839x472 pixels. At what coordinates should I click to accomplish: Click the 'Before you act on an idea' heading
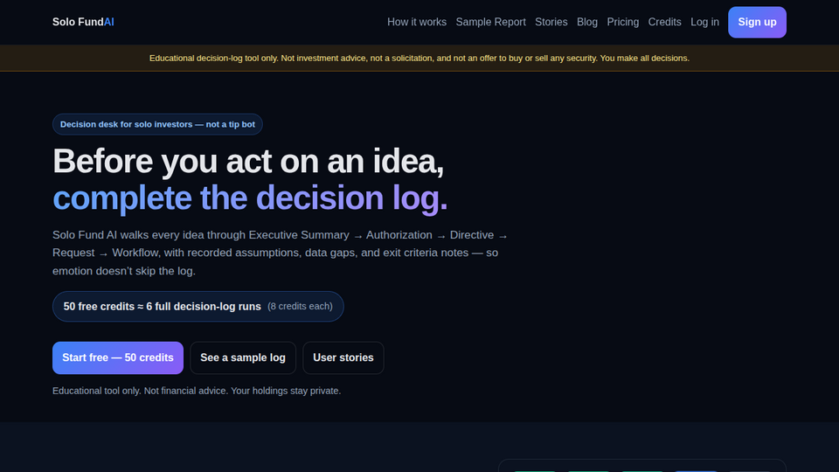[x=248, y=161]
